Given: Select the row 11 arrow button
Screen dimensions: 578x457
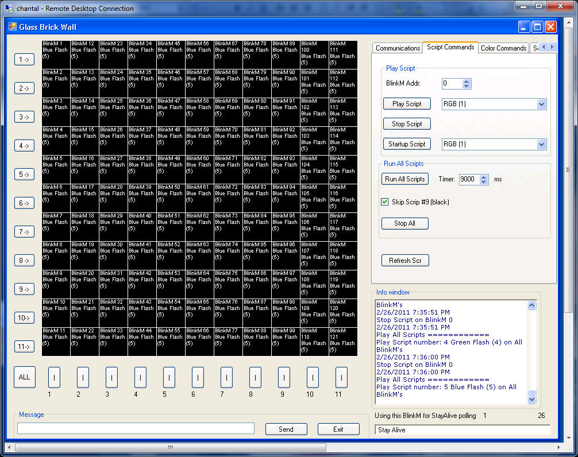Looking at the screenshot, I should pyautogui.click(x=24, y=346).
